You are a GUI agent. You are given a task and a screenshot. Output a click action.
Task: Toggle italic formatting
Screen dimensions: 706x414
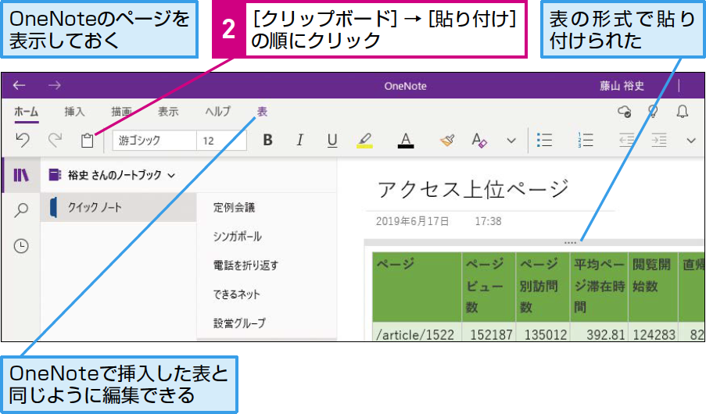[300, 141]
